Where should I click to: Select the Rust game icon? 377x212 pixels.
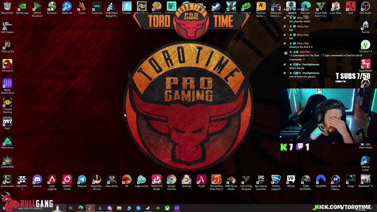point(350,8)
